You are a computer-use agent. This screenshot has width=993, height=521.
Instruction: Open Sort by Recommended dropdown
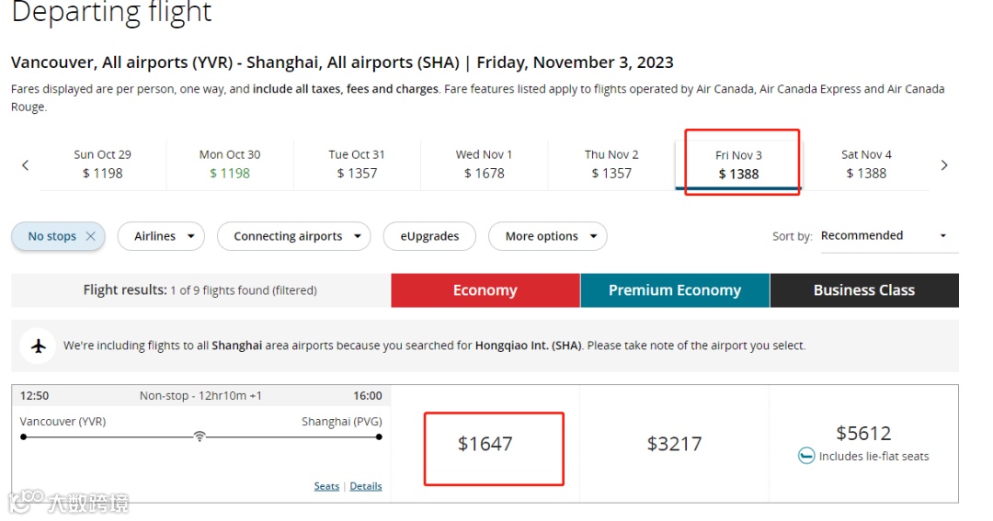(884, 236)
